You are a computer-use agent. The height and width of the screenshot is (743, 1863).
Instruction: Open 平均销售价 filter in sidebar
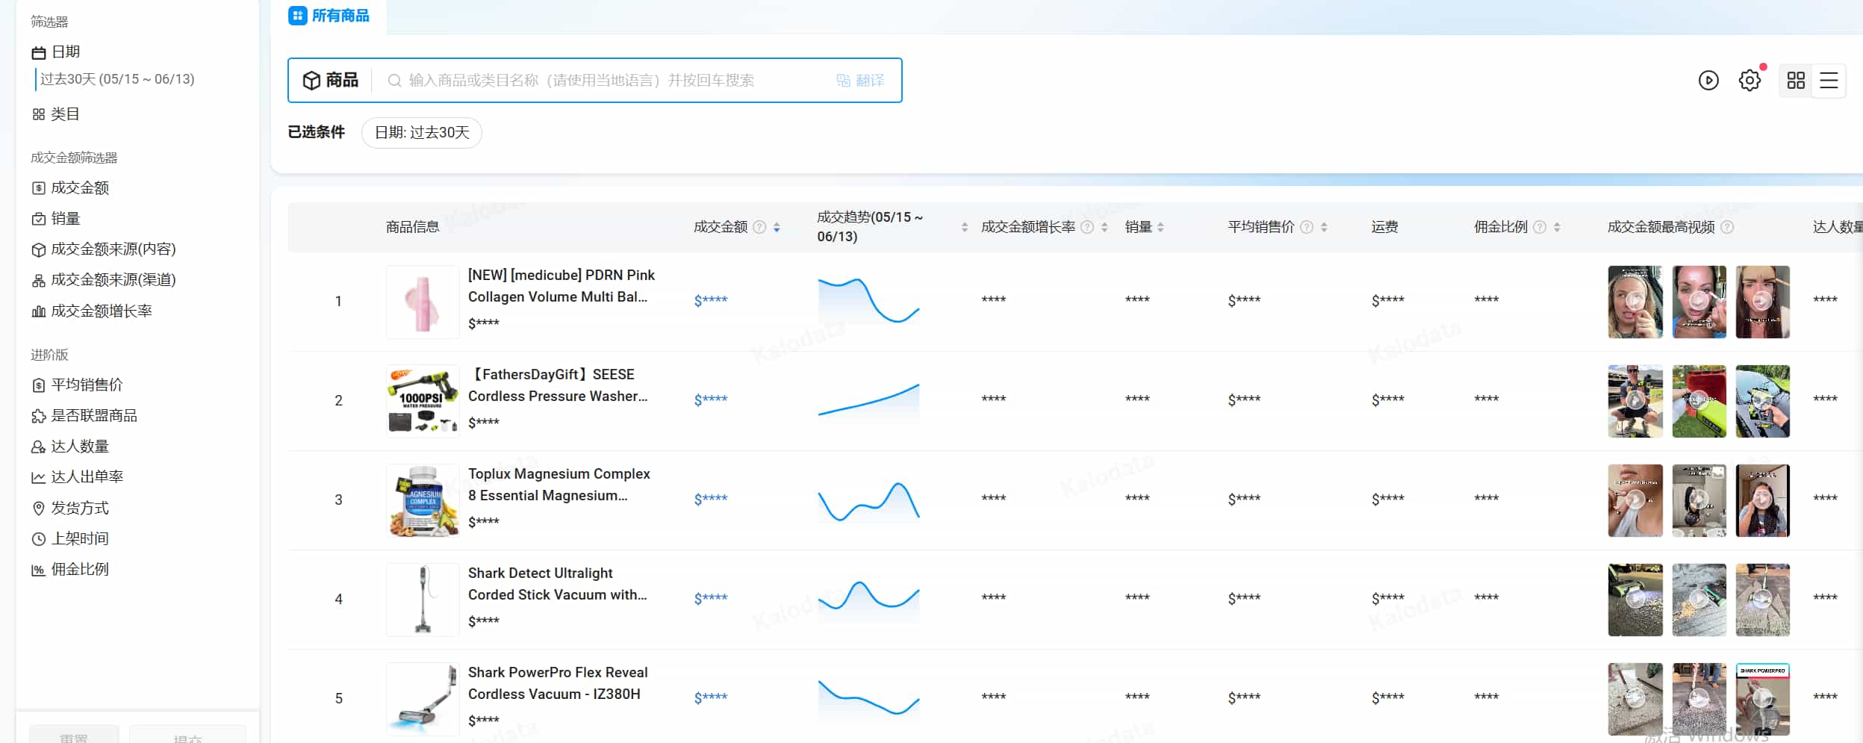tap(77, 385)
